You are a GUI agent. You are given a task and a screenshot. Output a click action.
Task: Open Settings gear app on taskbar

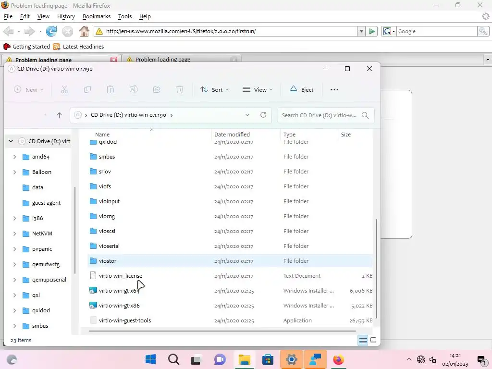coord(291,359)
